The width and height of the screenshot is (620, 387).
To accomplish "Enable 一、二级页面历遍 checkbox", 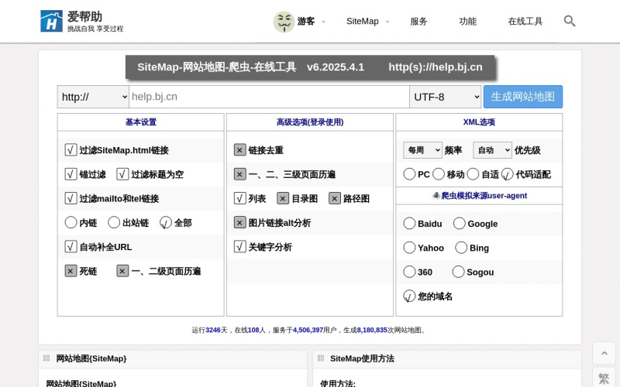I will point(122,271).
